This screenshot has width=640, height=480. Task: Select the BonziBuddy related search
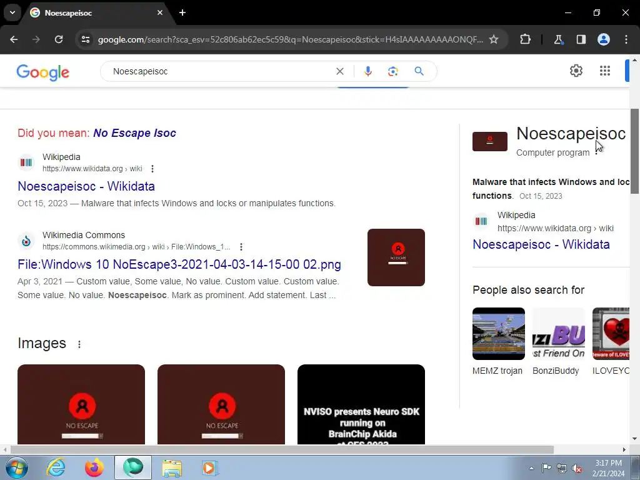(x=559, y=342)
